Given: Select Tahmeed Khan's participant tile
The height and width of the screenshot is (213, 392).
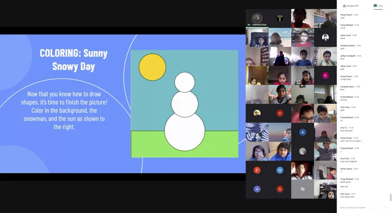Looking at the screenshot, I should click(x=257, y=18).
